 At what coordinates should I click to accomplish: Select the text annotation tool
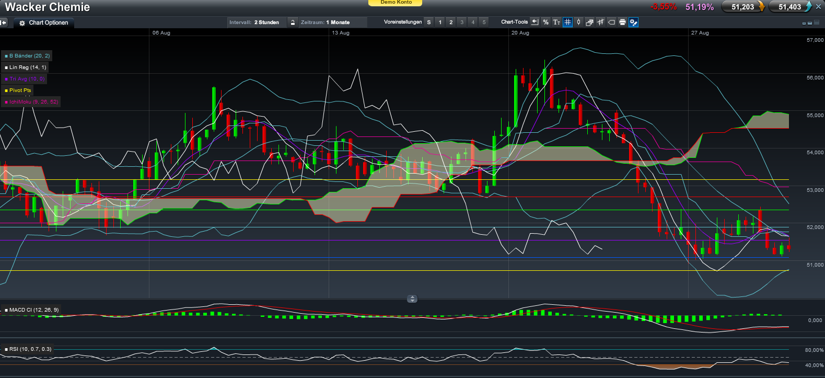[556, 22]
